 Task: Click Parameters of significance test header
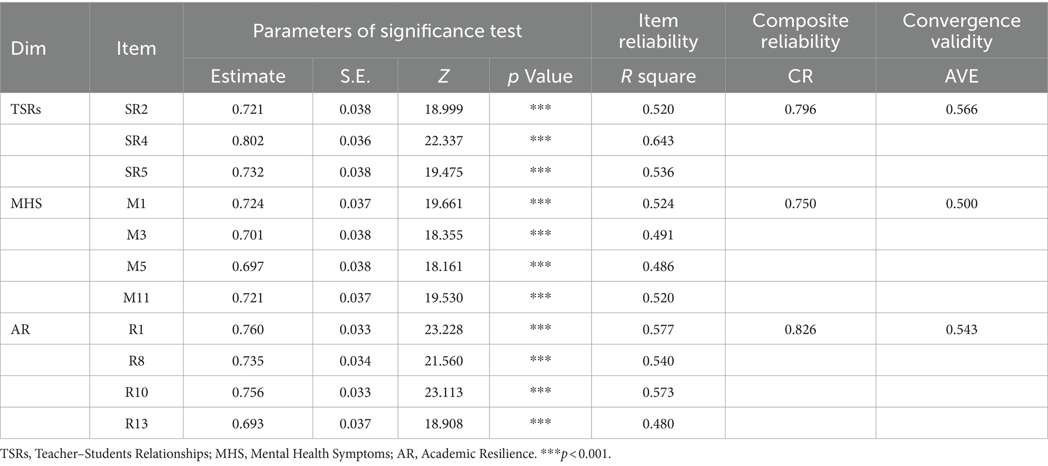(387, 31)
